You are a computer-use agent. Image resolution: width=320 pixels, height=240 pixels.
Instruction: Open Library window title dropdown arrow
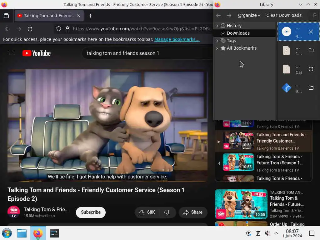click(300, 4)
